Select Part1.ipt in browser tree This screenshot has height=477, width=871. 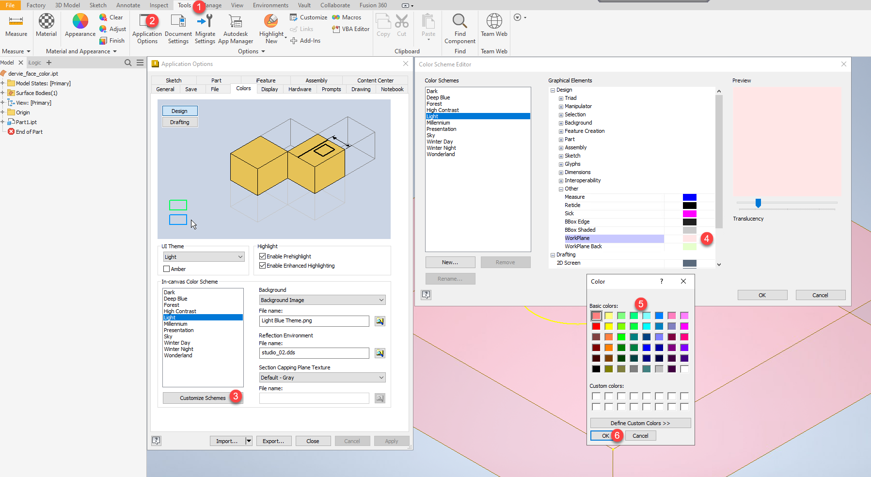click(x=26, y=122)
